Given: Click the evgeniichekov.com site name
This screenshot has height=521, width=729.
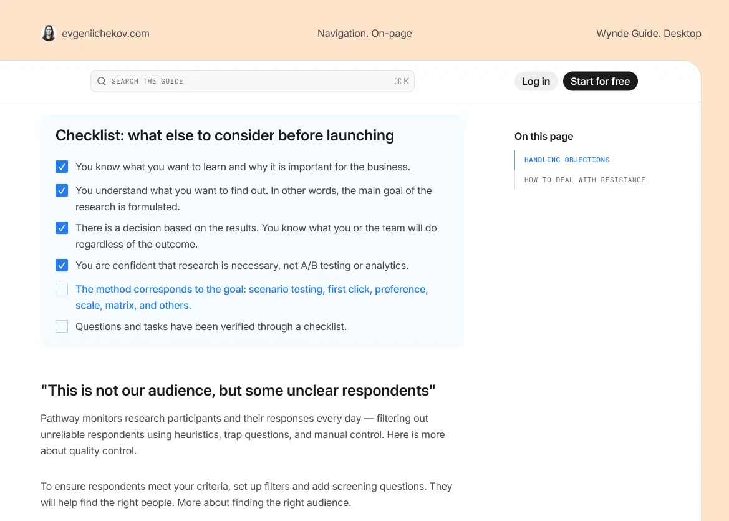Looking at the screenshot, I should (x=105, y=33).
